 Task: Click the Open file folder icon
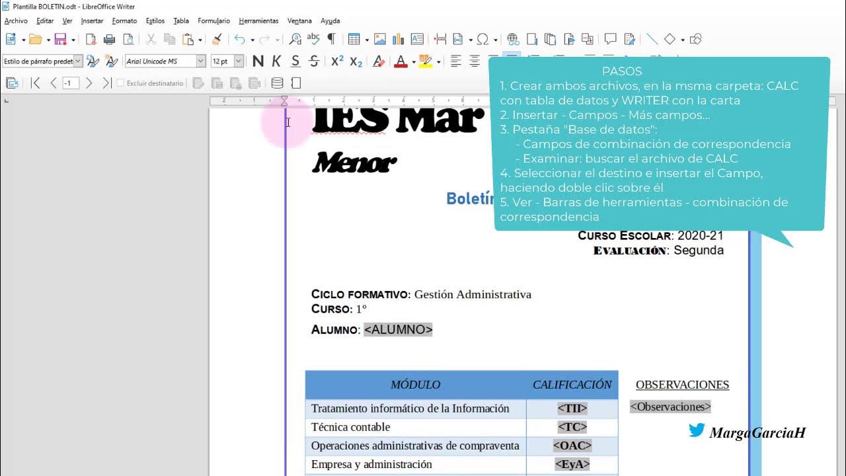point(36,40)
